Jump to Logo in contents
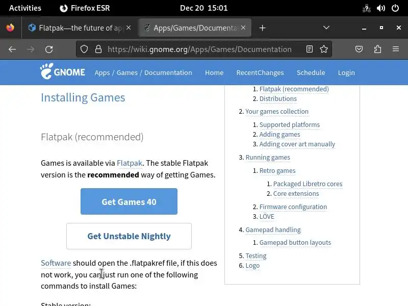This screenshot has height=306, width=408. point(252,266)
